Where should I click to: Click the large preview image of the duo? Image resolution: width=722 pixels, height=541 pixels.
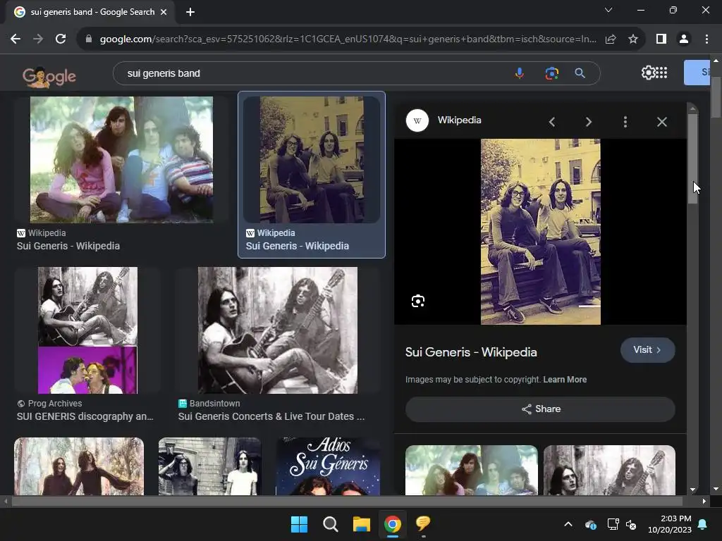click(541, 232)
